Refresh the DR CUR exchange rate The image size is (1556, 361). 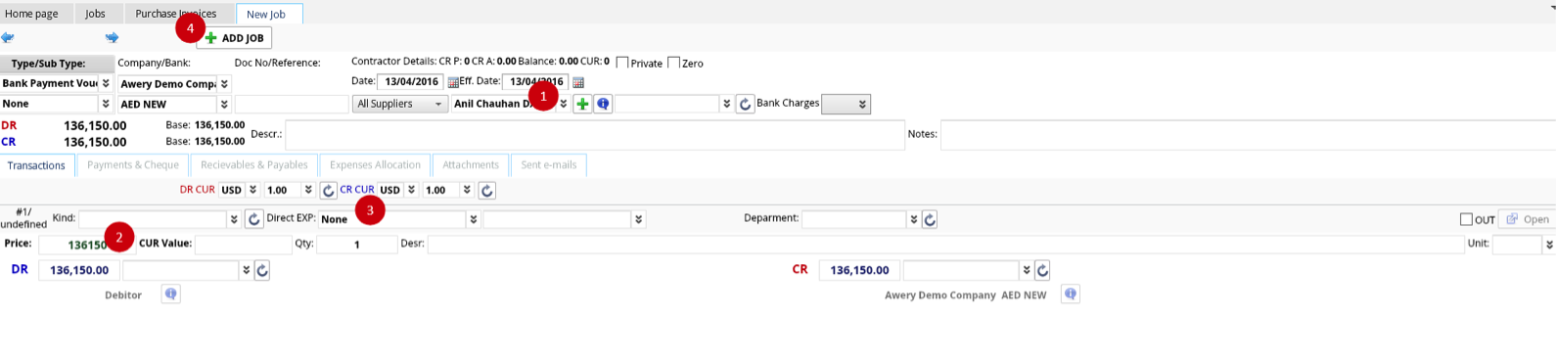pyautogui.click(x=329, y=190)
